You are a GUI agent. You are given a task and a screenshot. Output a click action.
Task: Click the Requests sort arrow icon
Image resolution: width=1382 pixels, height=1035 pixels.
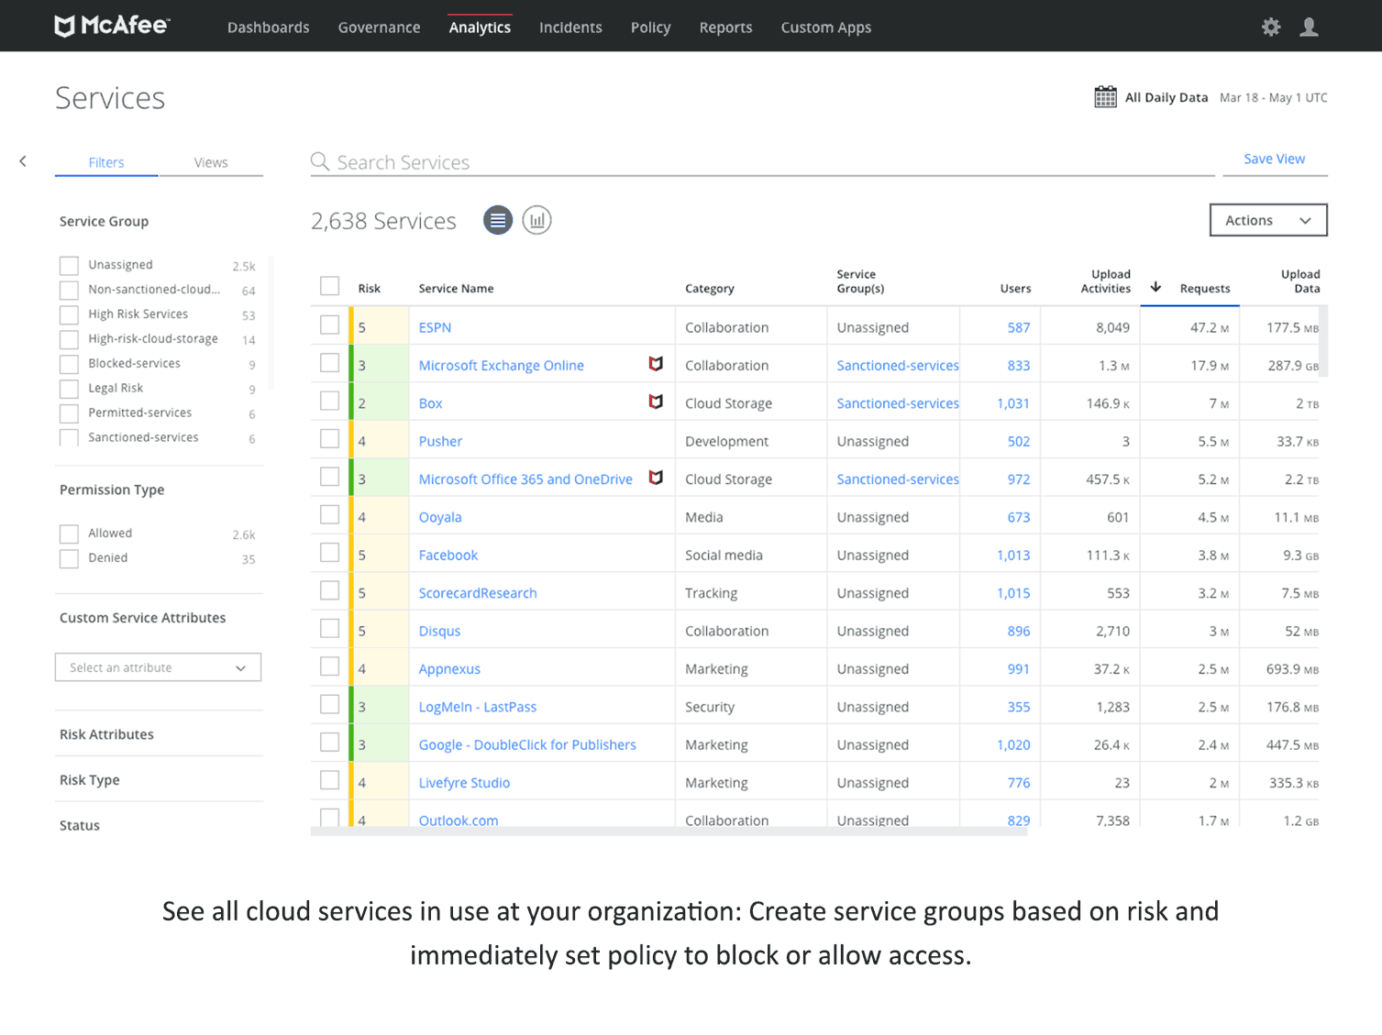pyautogui.click(x=1156, y=287)
